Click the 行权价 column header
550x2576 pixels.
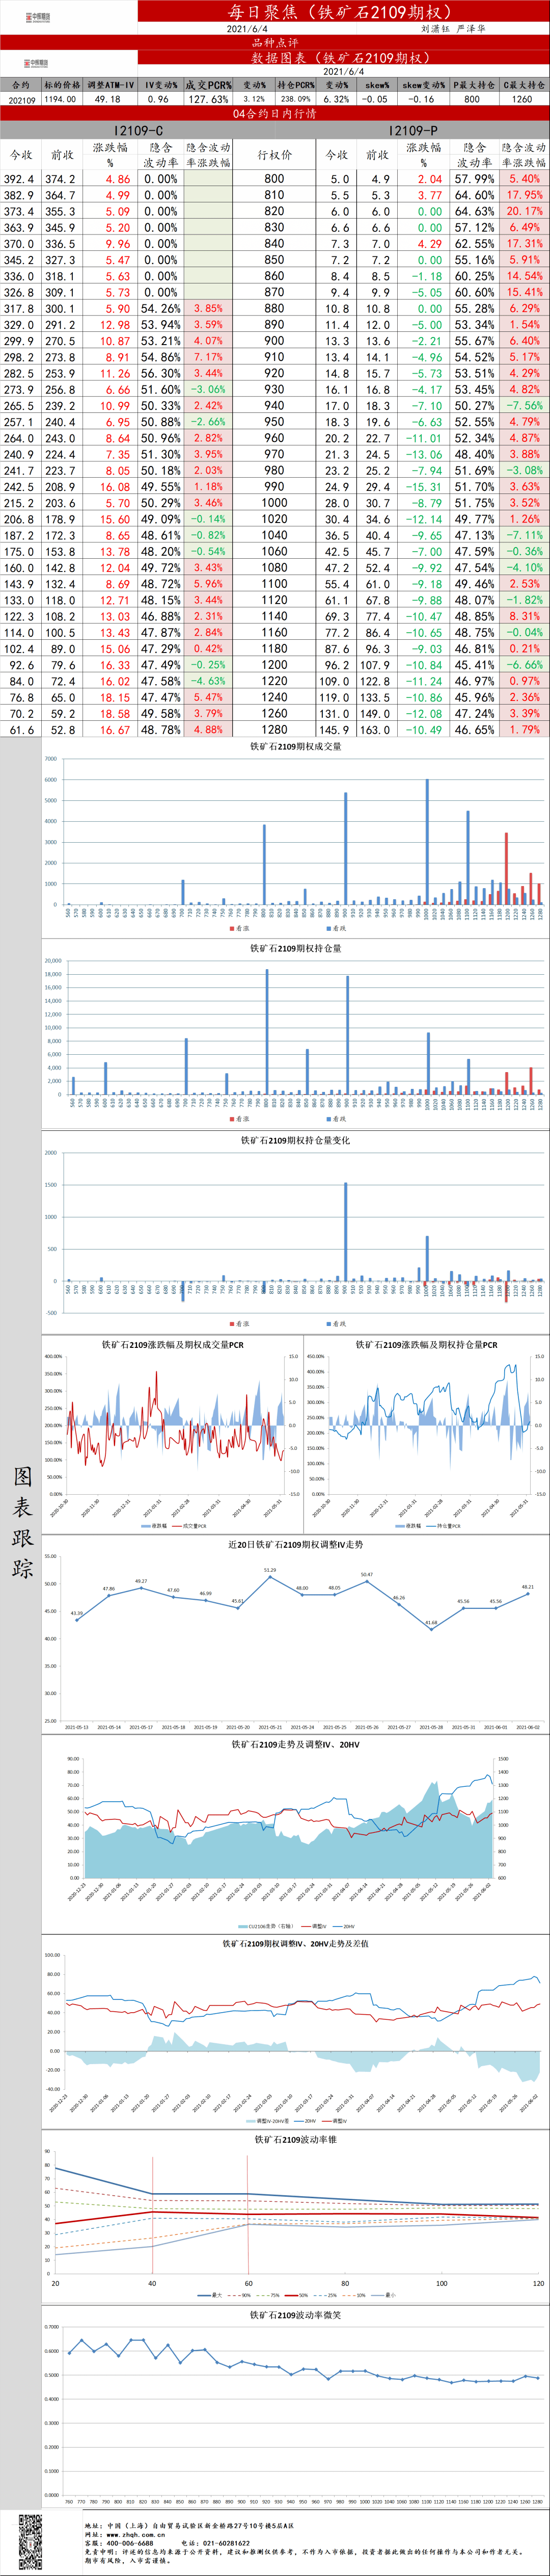(x=274, y=155)
